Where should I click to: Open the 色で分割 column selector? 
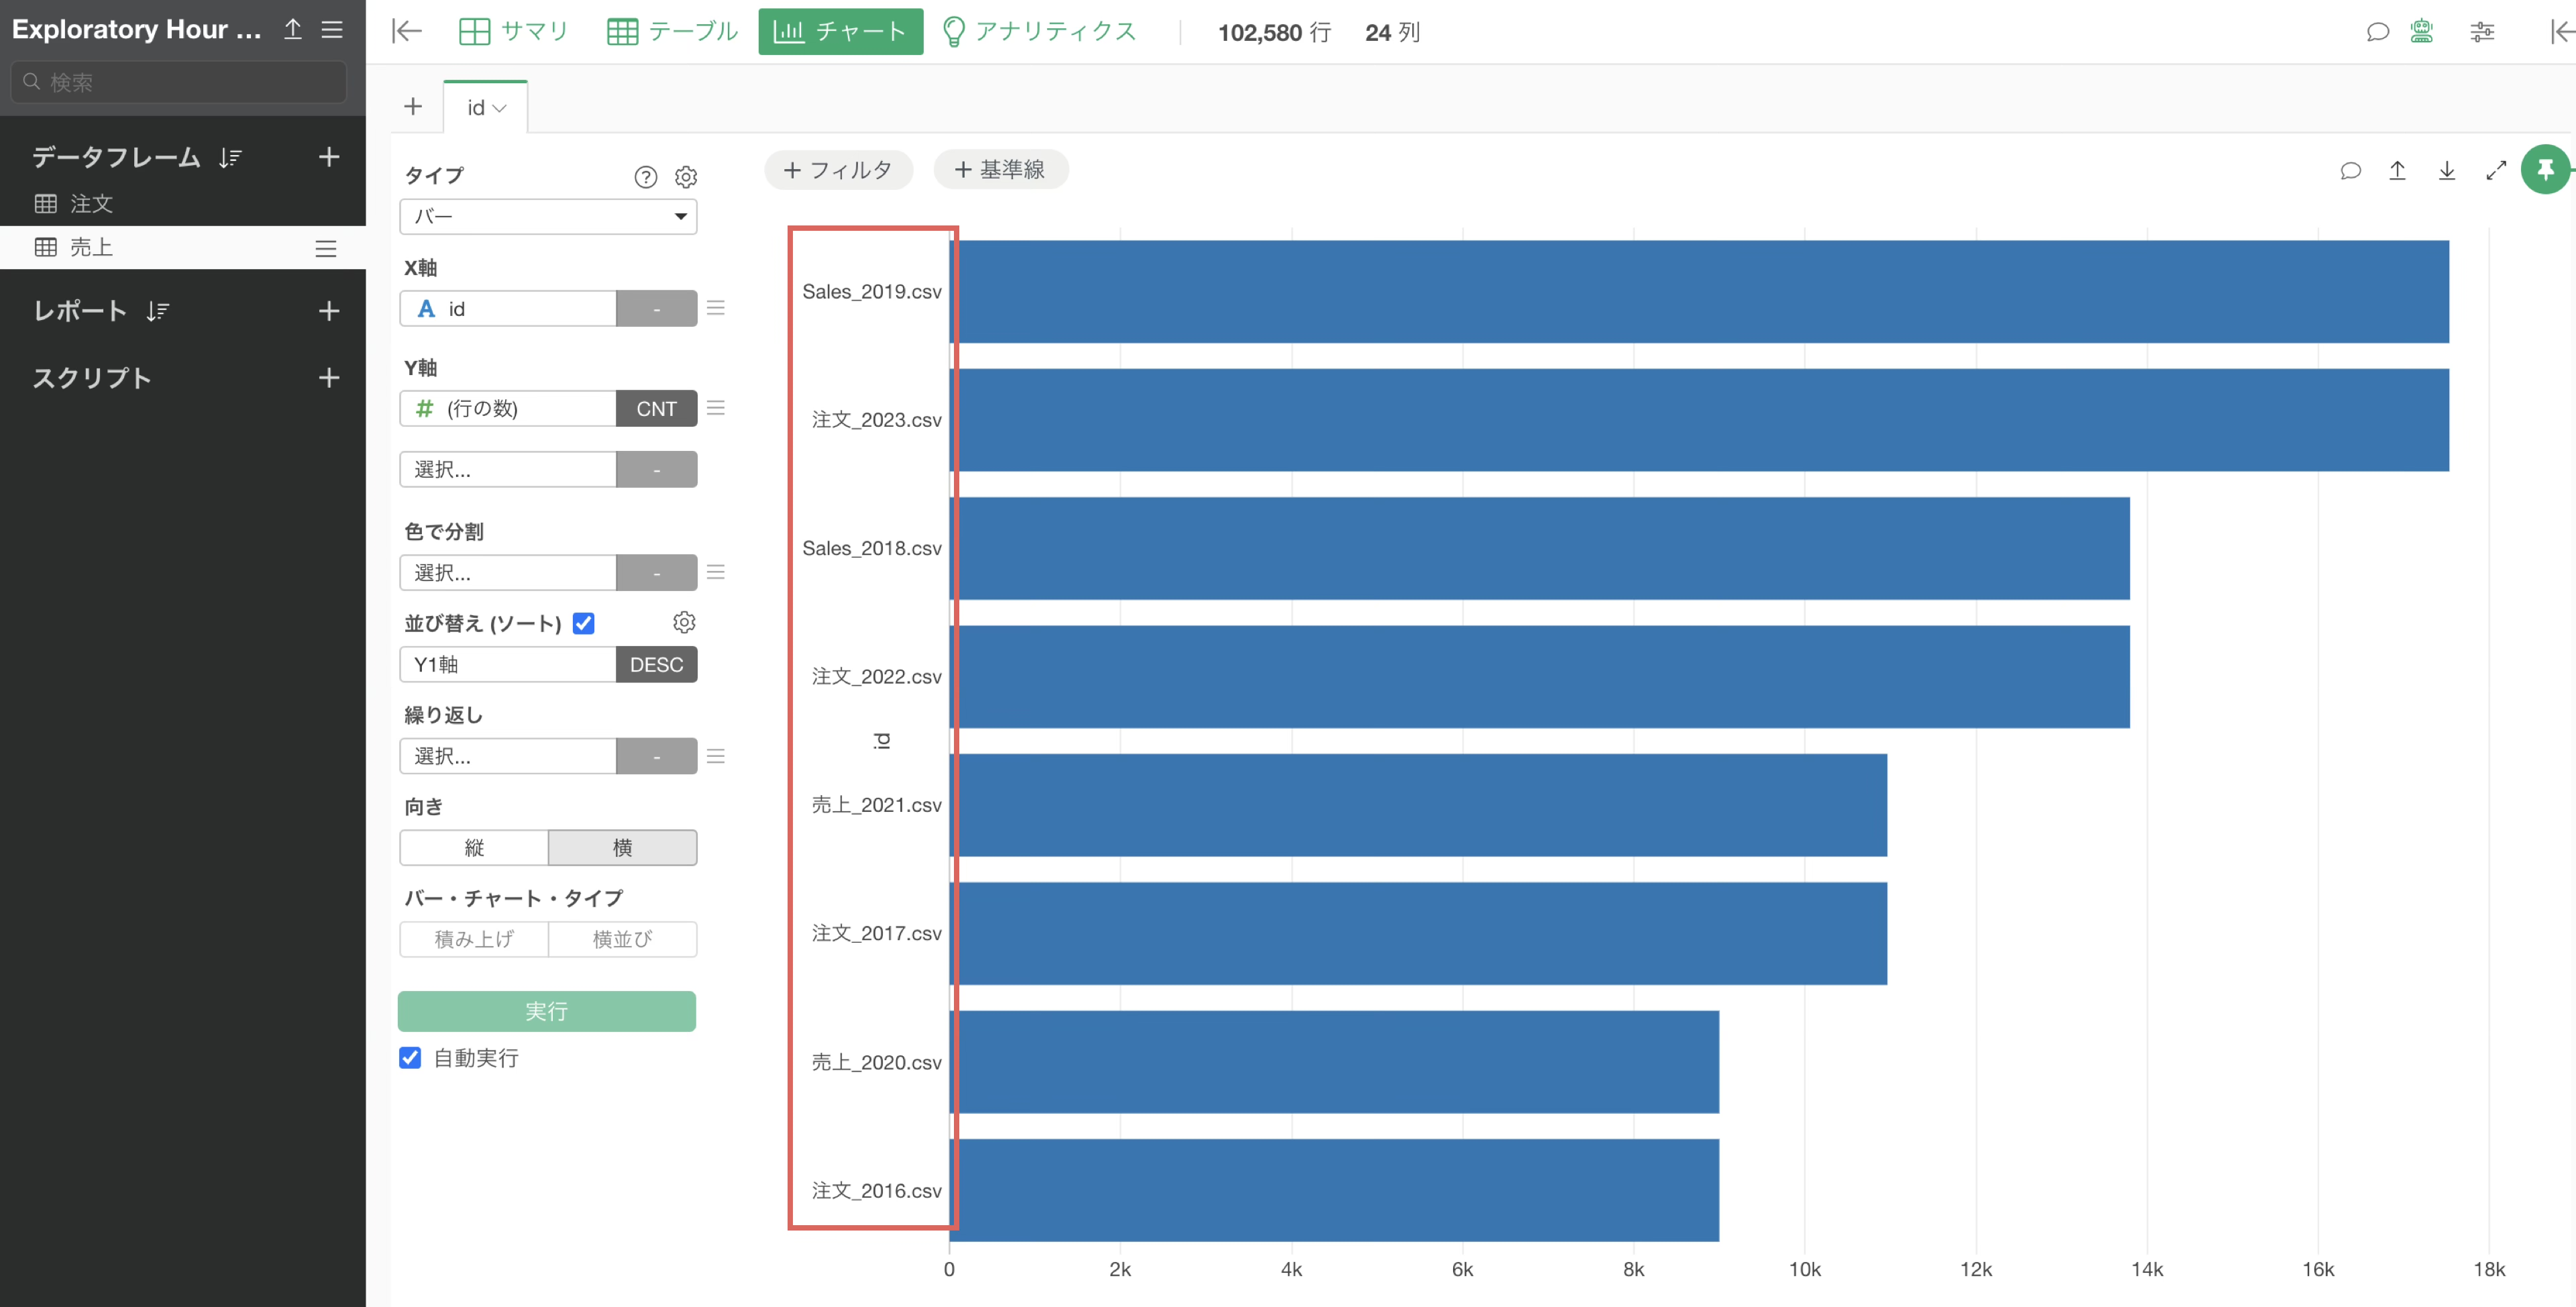pyautogui.click(x=507, y=573)
